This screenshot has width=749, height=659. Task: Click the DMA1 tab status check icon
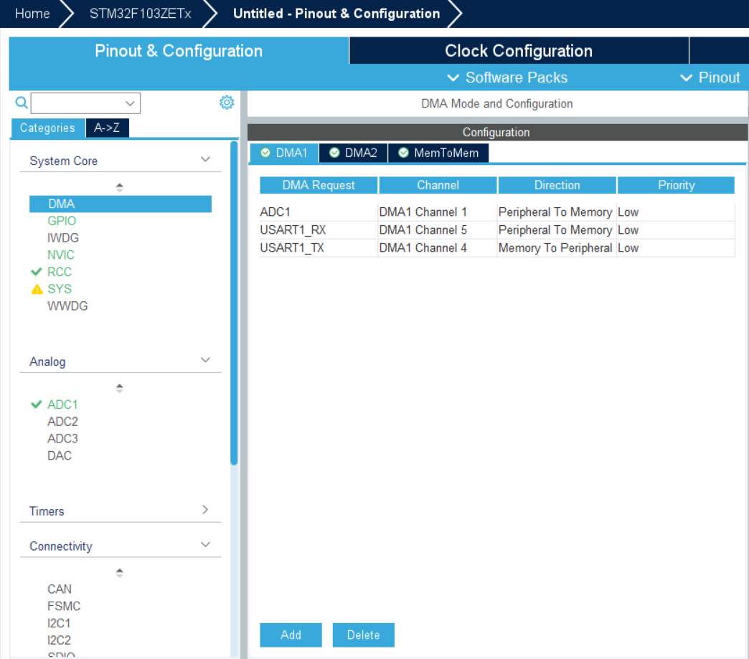(x=265, y=153)
